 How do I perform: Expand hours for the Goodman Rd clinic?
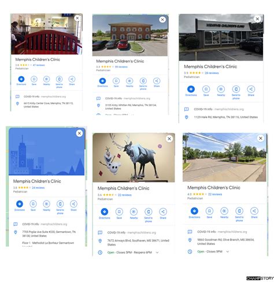[228, 251]
